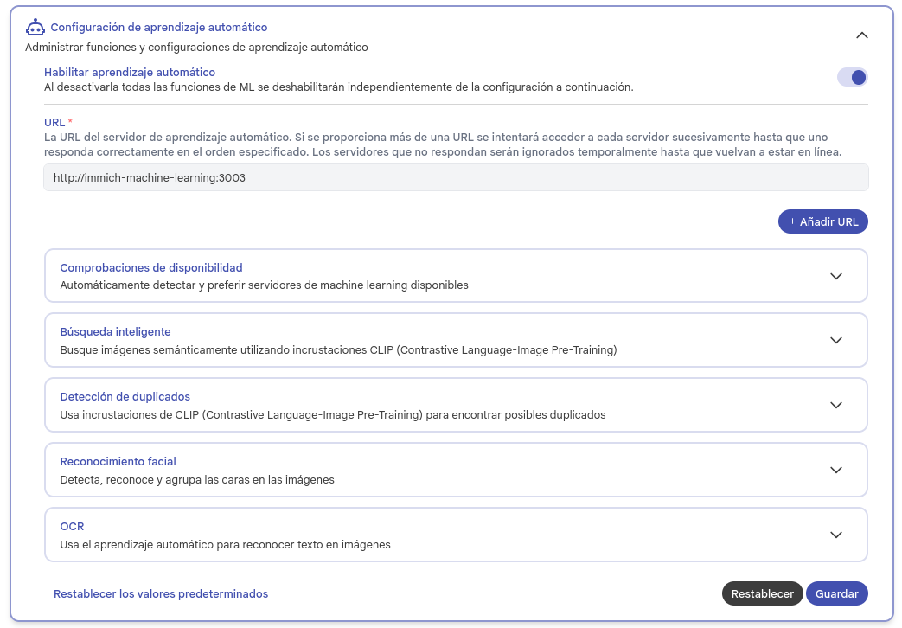Expand the OCR section chevron

835,535
